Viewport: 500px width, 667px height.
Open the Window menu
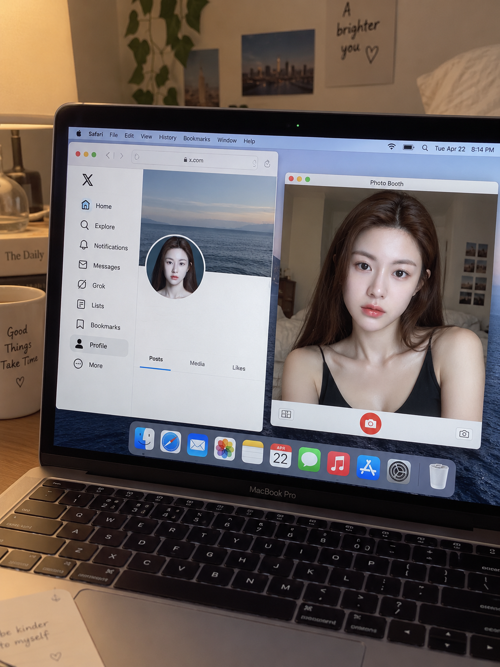coord(227,140)
